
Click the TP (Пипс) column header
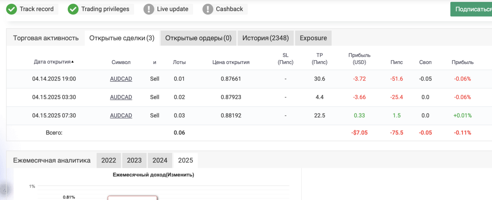point(320,59)
